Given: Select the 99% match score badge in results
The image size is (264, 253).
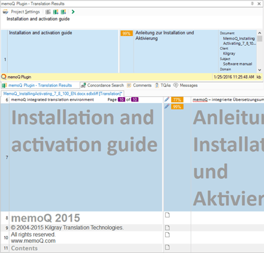Looking at the screenshot, I should pyautogui.click(x=126, y=33).
